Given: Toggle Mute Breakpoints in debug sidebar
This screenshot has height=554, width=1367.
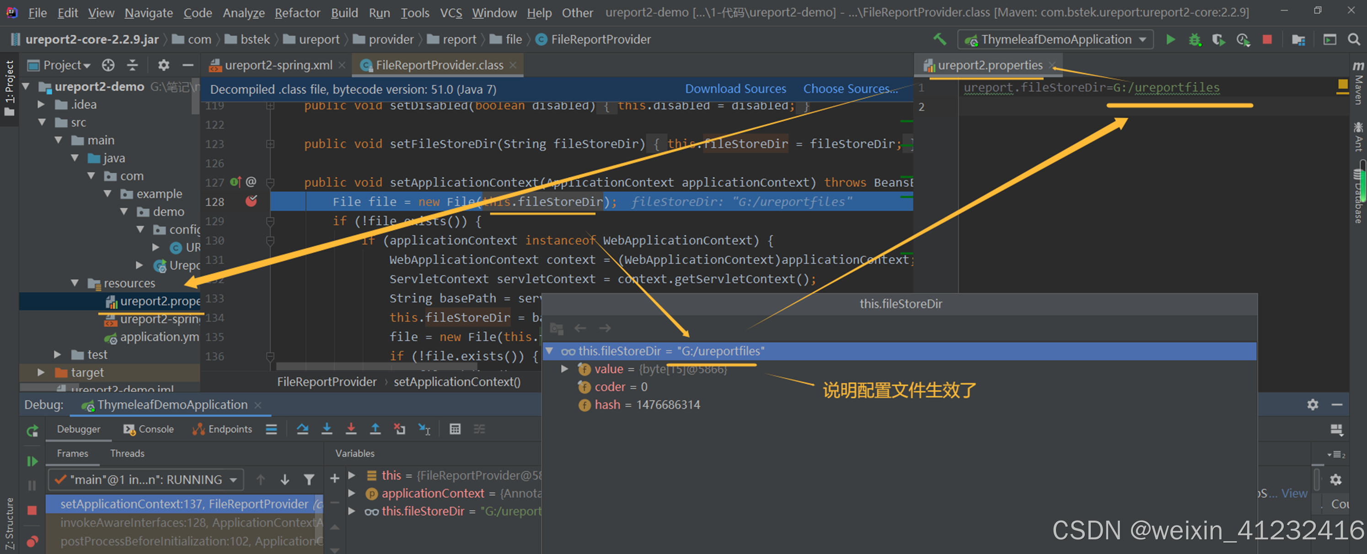Looking at the screenshot, I should pos(32,541).
